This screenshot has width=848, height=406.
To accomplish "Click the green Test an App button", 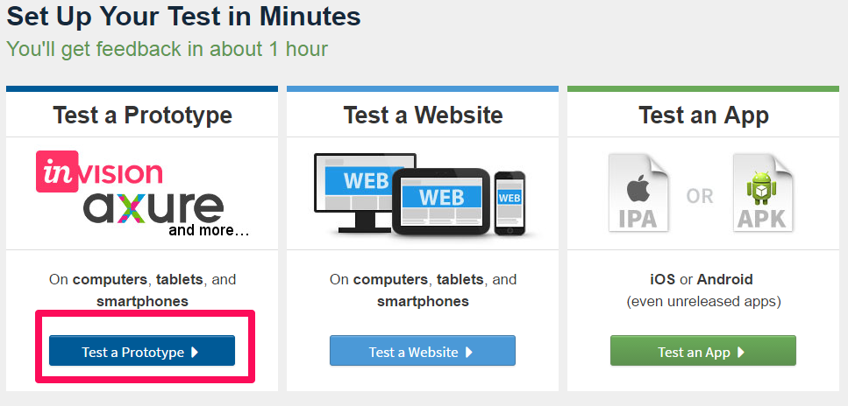I will pyautogui.click(x=703, y=350).
